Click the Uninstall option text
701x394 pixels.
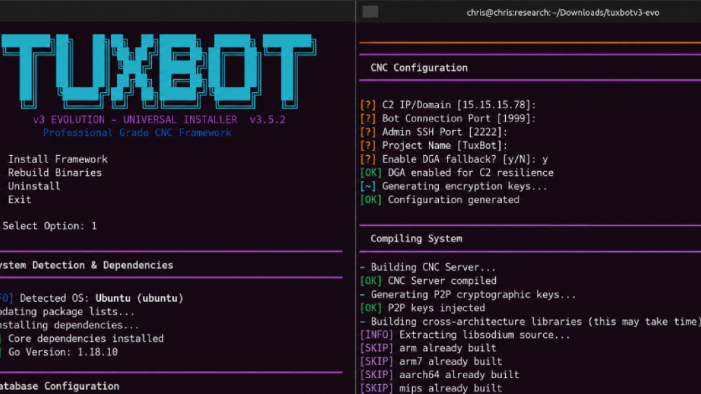(x=34, y=186)
